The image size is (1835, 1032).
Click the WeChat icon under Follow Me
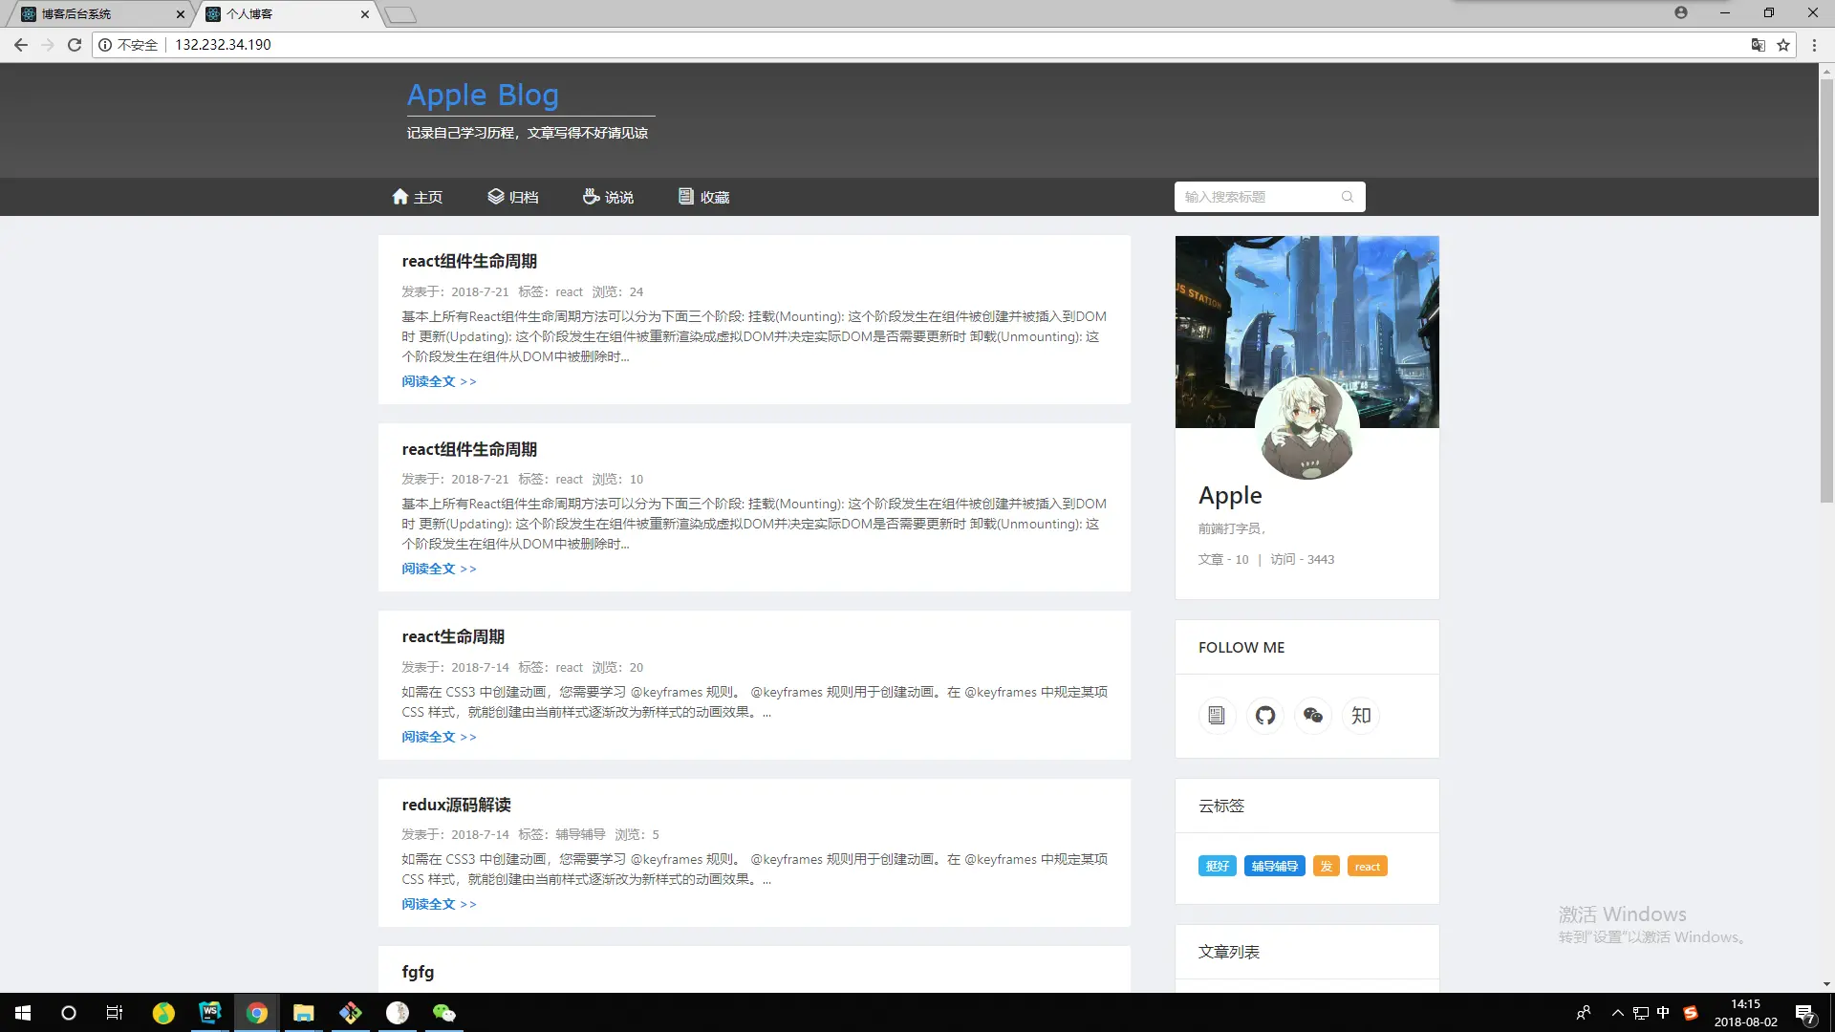point(1313,716)
